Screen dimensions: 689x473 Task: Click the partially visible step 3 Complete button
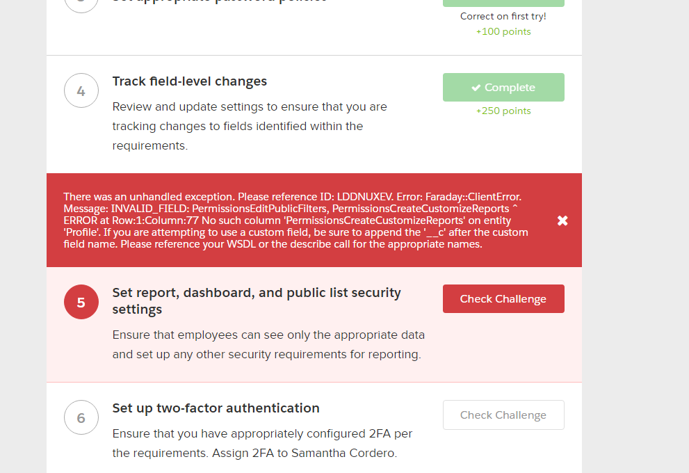click(x=503, y=3)
